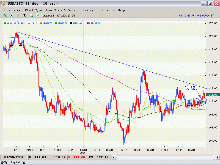
Task: Click the SMA(30) legend label
Action: click(47, 23)
